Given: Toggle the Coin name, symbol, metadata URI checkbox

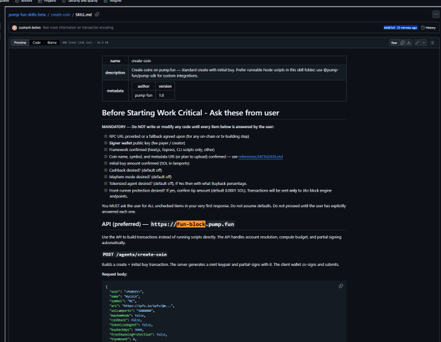Looking at the screenshot, I should coord(106,157).
